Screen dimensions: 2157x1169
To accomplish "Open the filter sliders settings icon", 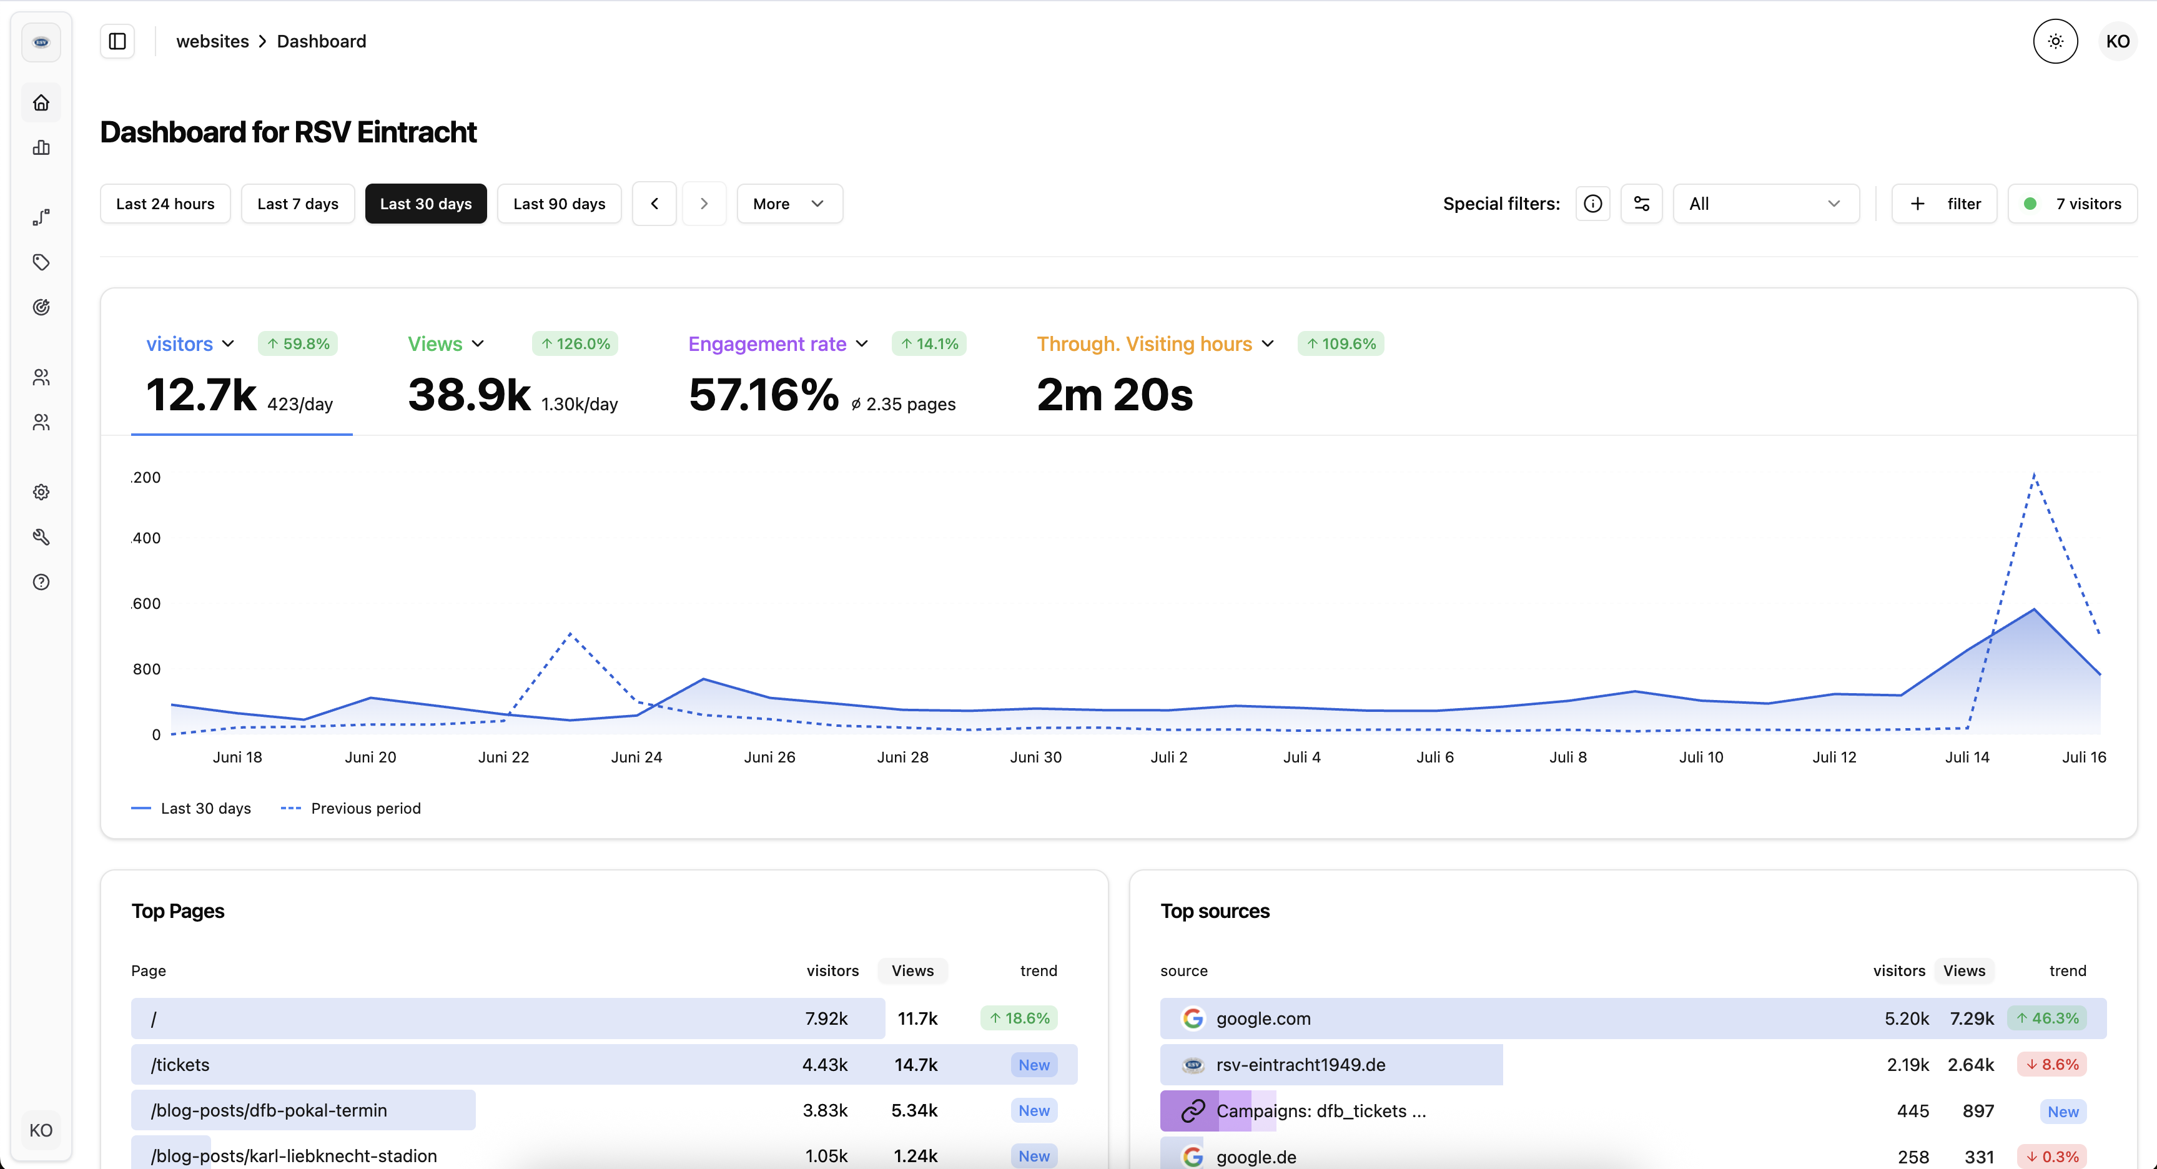I will (1641, 204).
